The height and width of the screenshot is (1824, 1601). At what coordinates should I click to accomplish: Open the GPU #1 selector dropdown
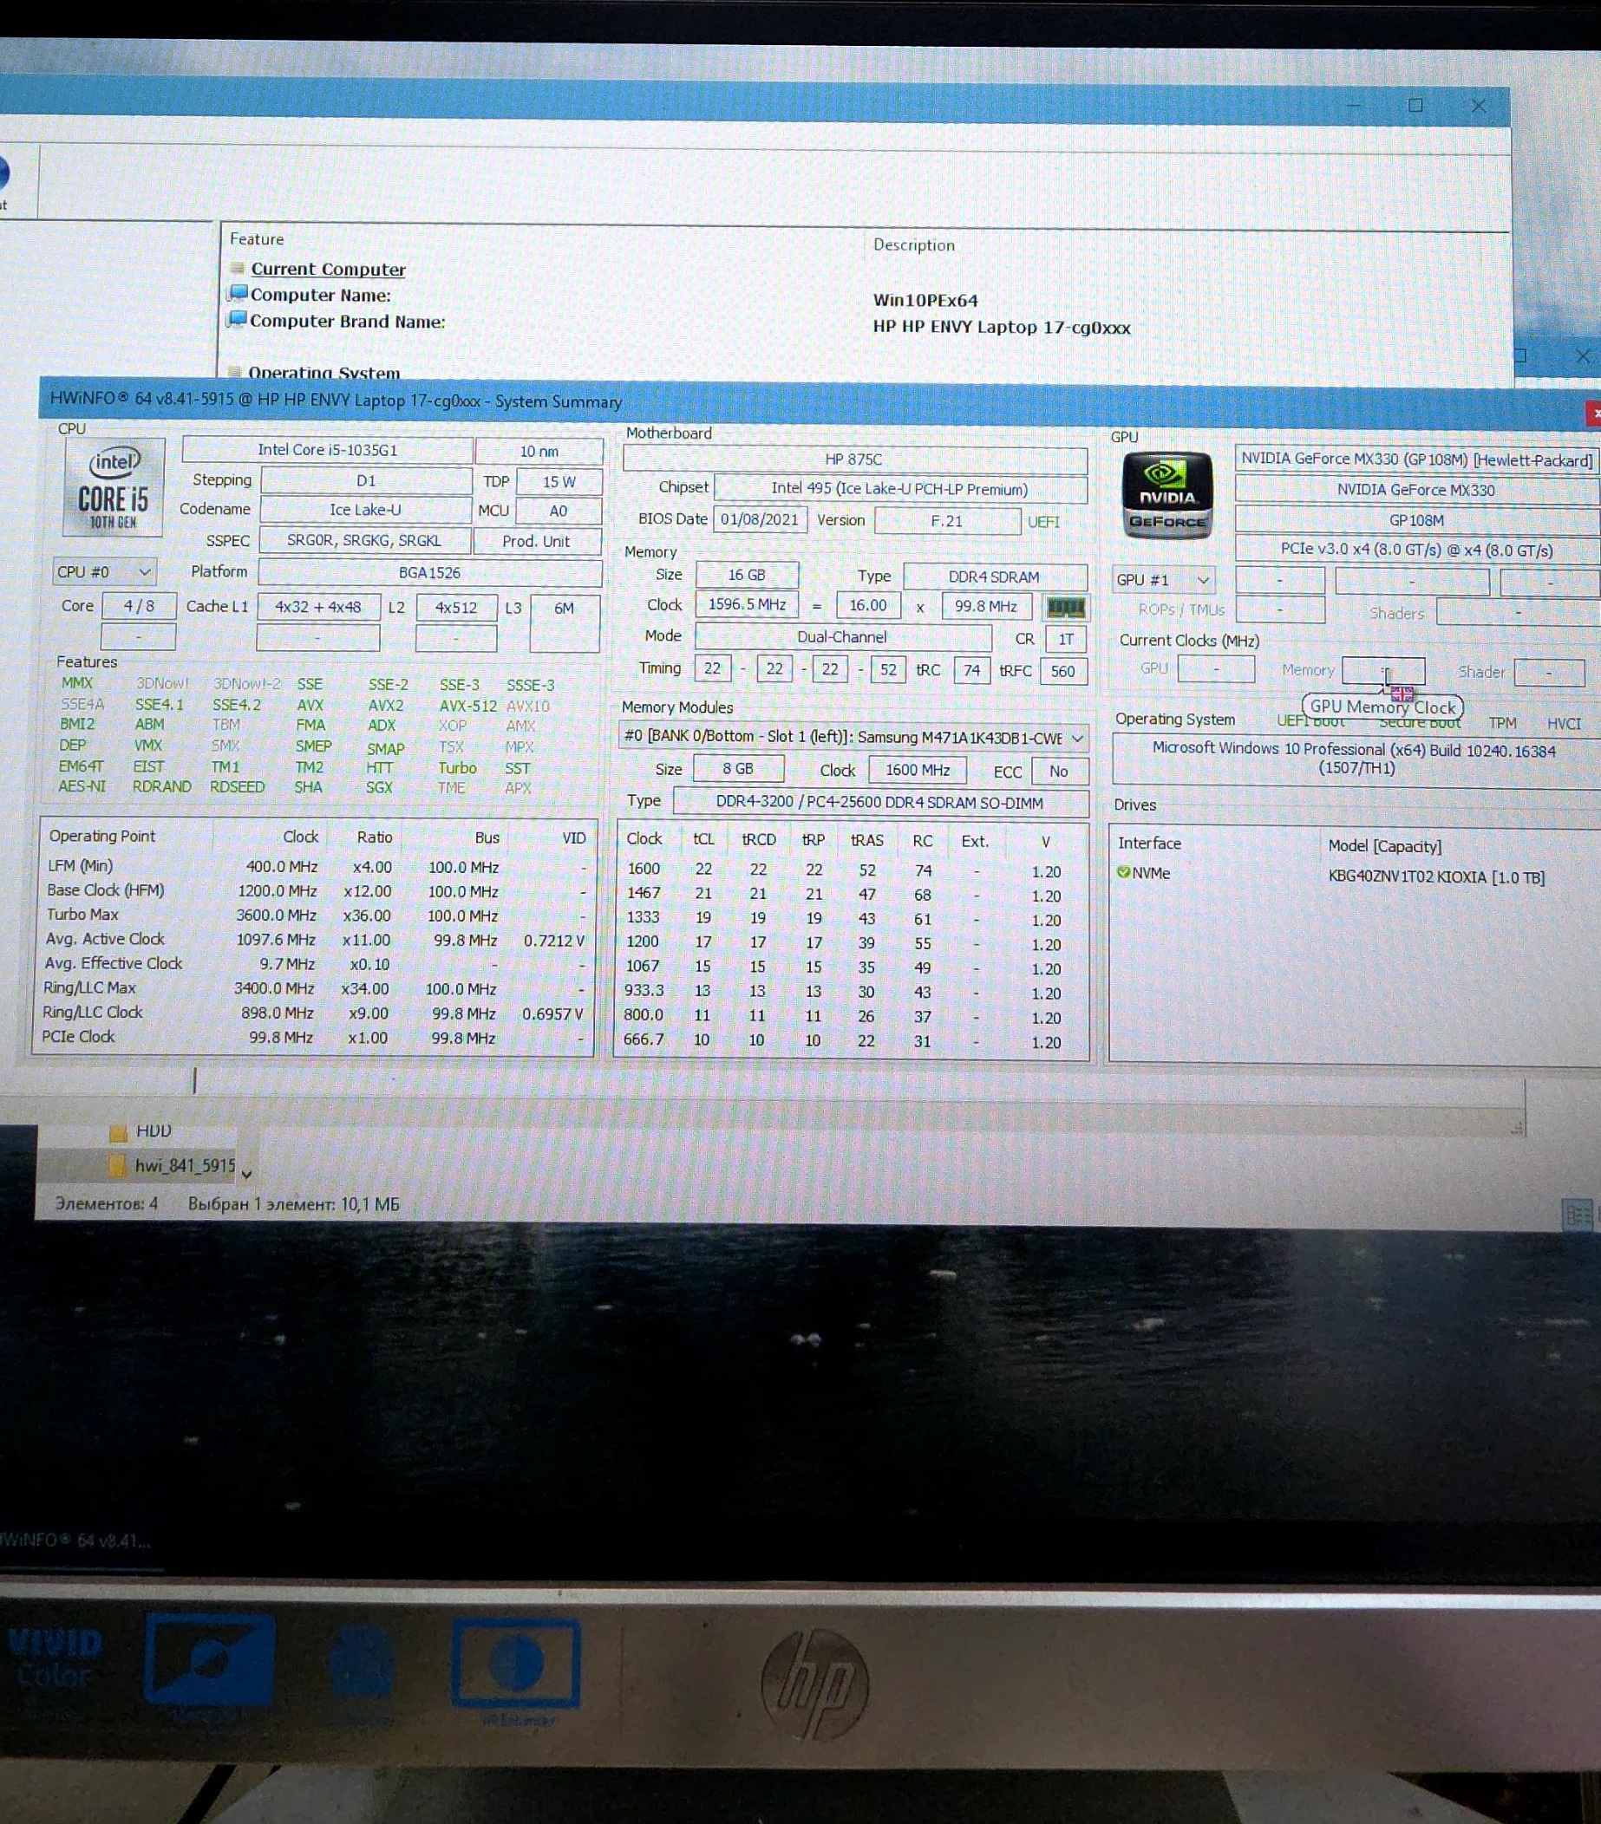tap(1164, 580)
